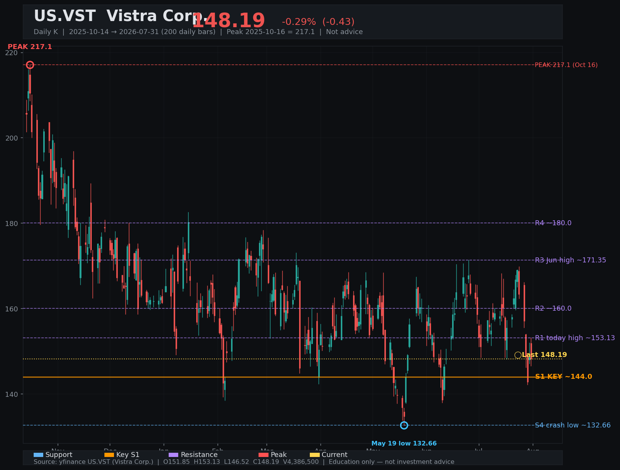Click the "May 19 low 132.66" annotation
Screen dimensions: 620x470
pyautogui.click(x=404, y=444)
